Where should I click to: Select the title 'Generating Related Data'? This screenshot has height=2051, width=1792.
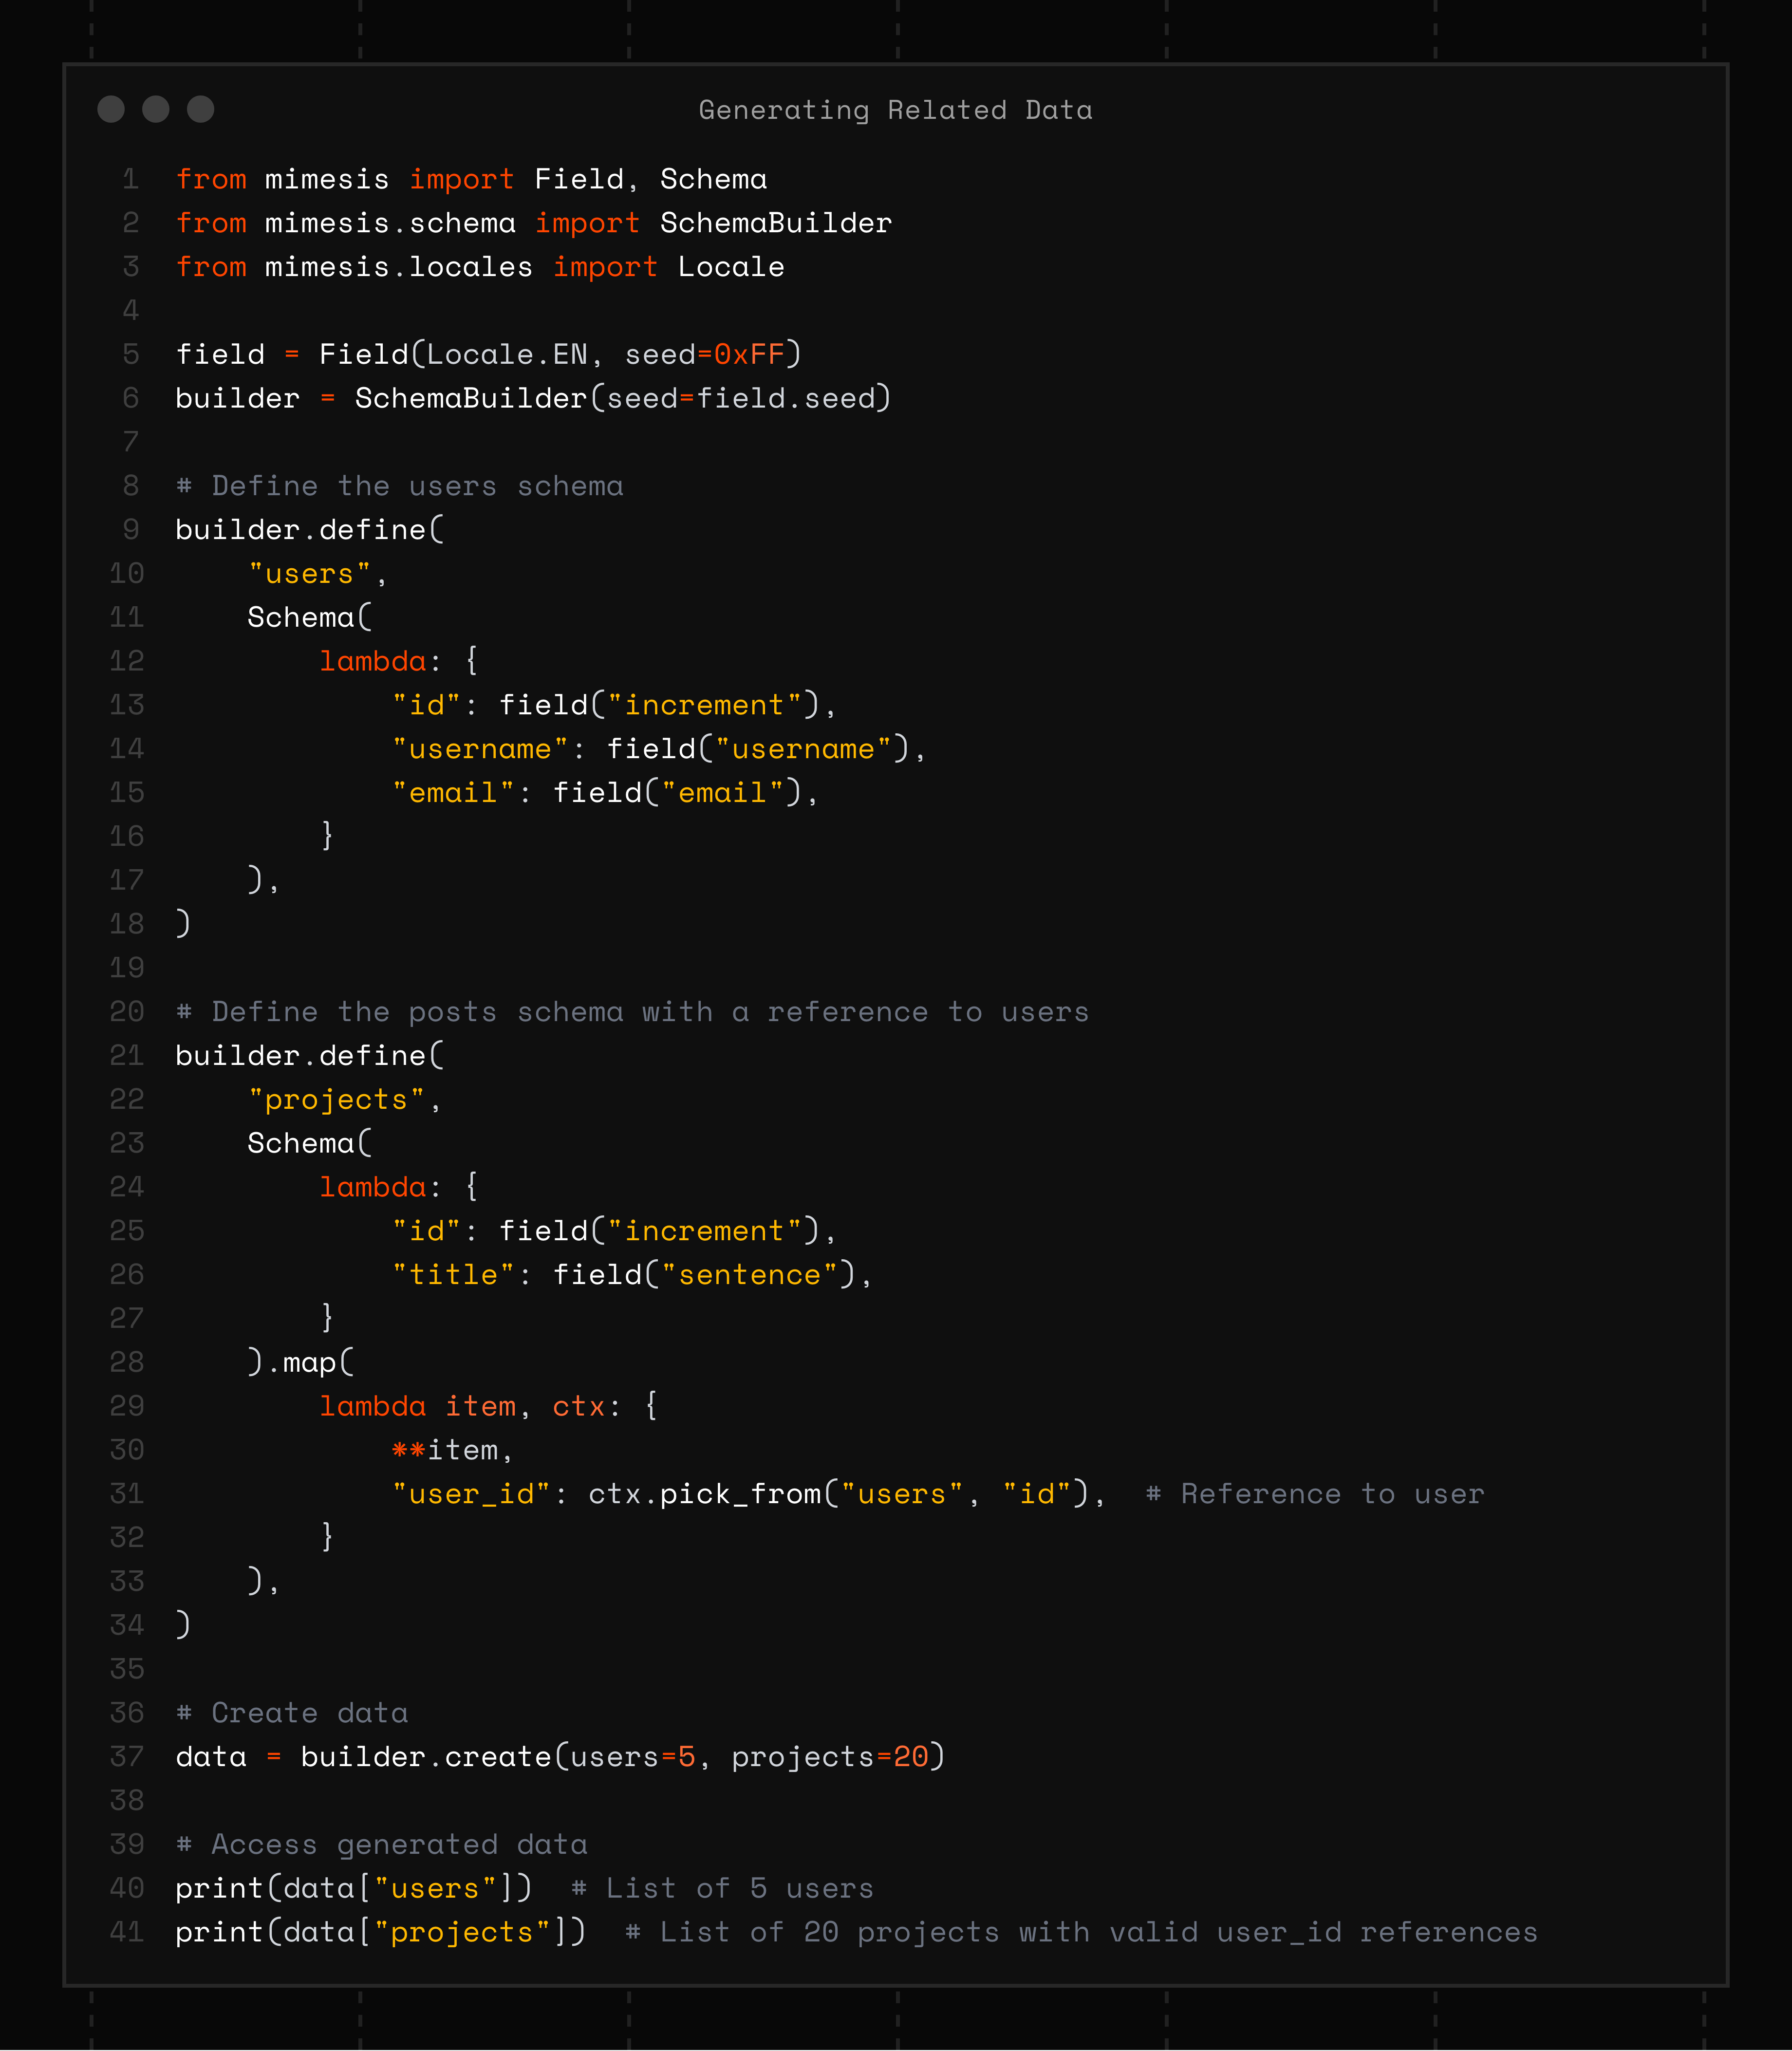896,110
